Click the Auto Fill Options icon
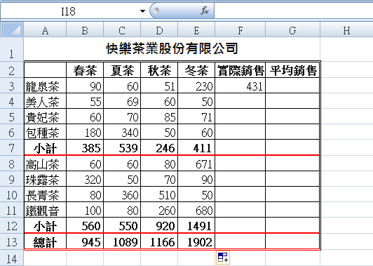The width and height of the screenshot is (373, 266). click(x=223, y=258)
